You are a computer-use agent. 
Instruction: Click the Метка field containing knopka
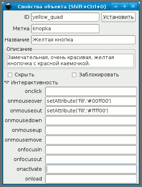coord(65,28)
